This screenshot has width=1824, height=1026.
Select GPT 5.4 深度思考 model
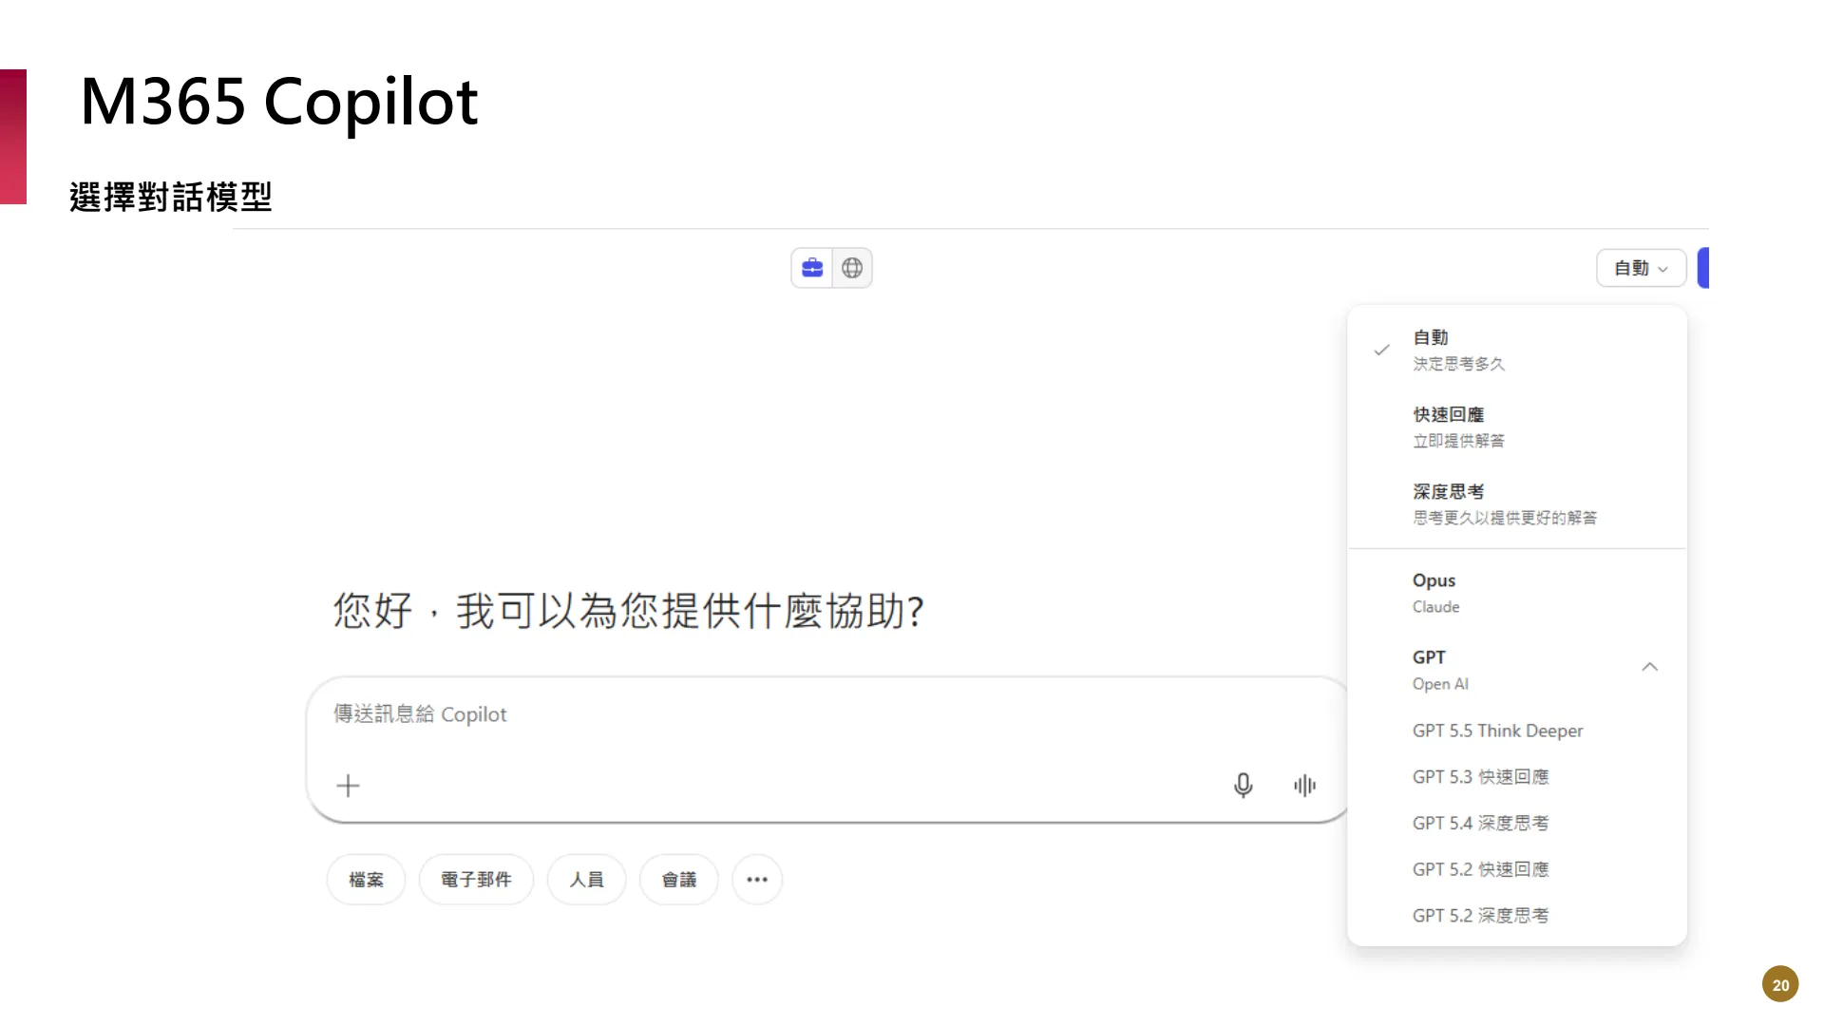pyautogui.click(x=1516, y=823)
